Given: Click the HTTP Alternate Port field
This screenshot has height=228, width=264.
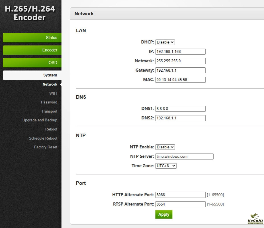Looking at the screenshot, I should point(180,195).
